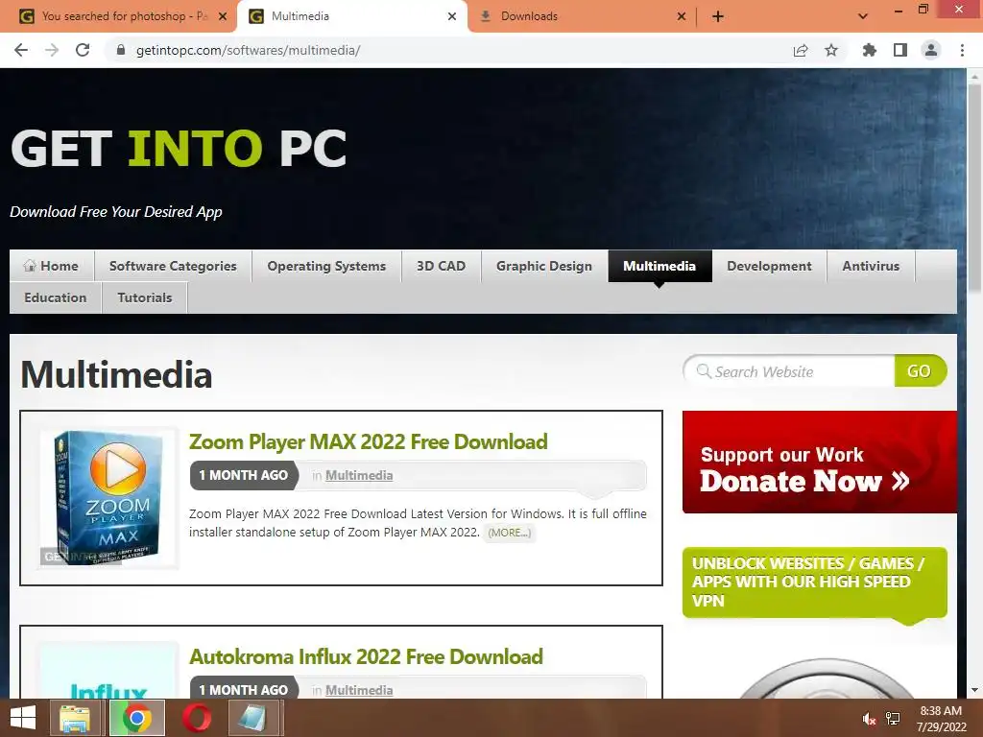Close the Multimedia tab
Viewport: 983px width, 737px height.
[x=452, y=16]
